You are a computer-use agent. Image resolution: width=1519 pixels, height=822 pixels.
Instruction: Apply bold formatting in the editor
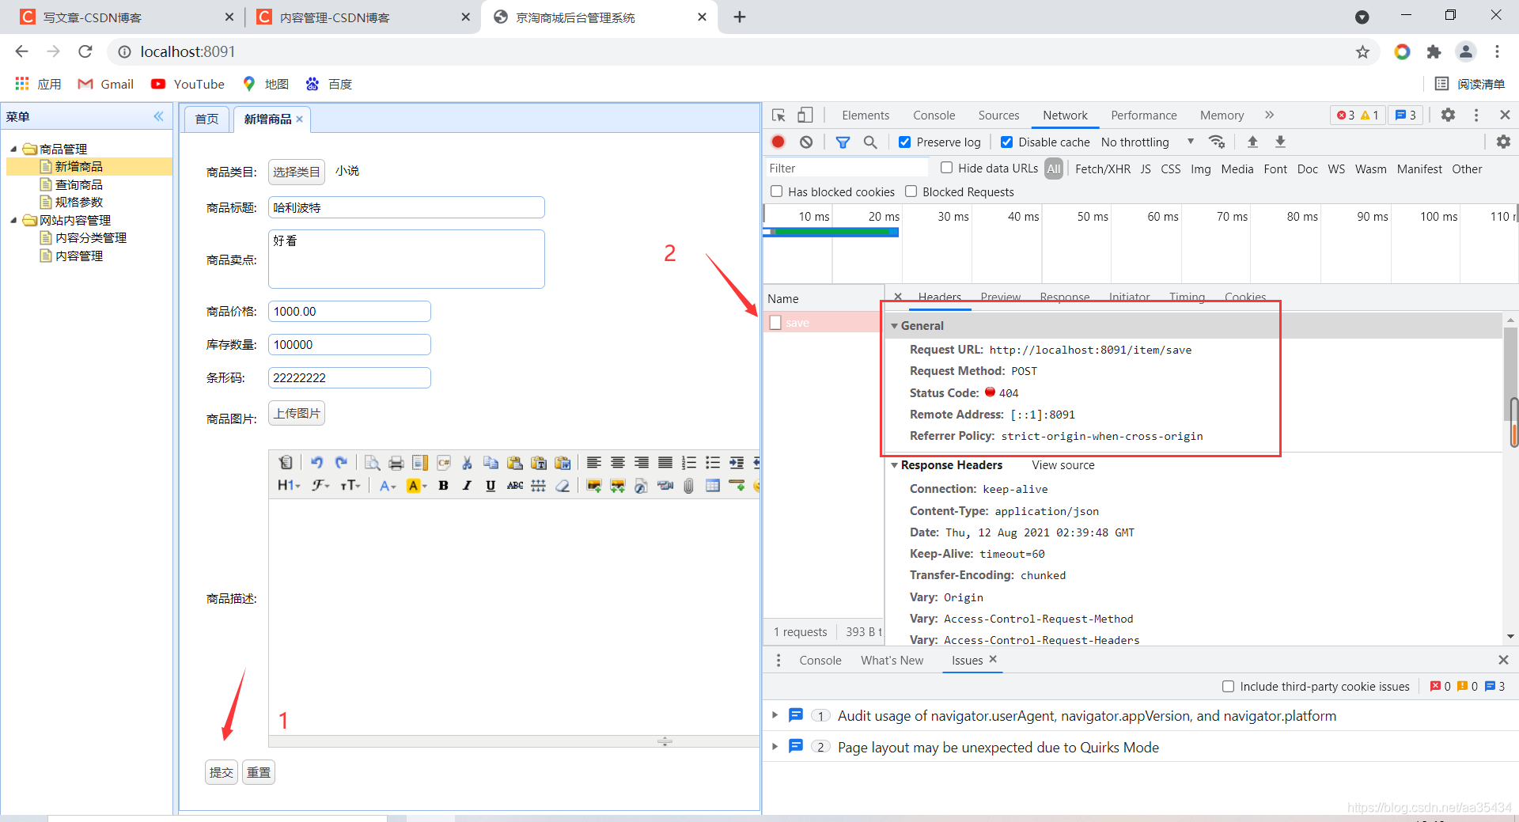coord(443,486)
